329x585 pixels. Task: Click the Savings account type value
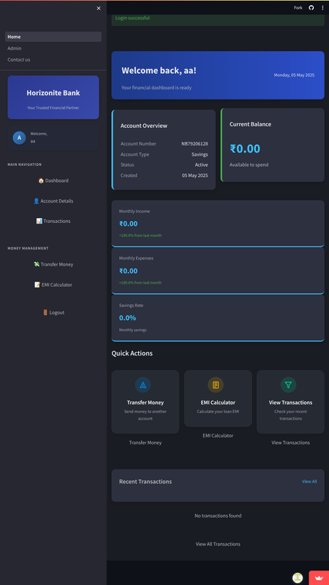point(200,154)
